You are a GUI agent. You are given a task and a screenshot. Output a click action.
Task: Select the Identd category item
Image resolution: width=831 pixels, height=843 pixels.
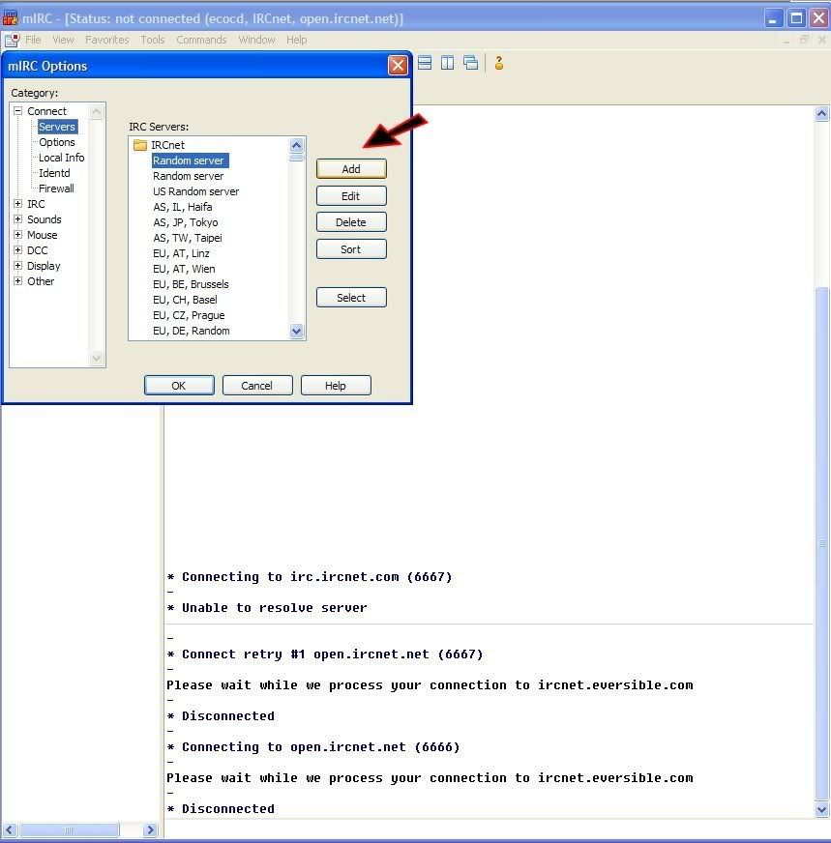[x=54, y=173]
